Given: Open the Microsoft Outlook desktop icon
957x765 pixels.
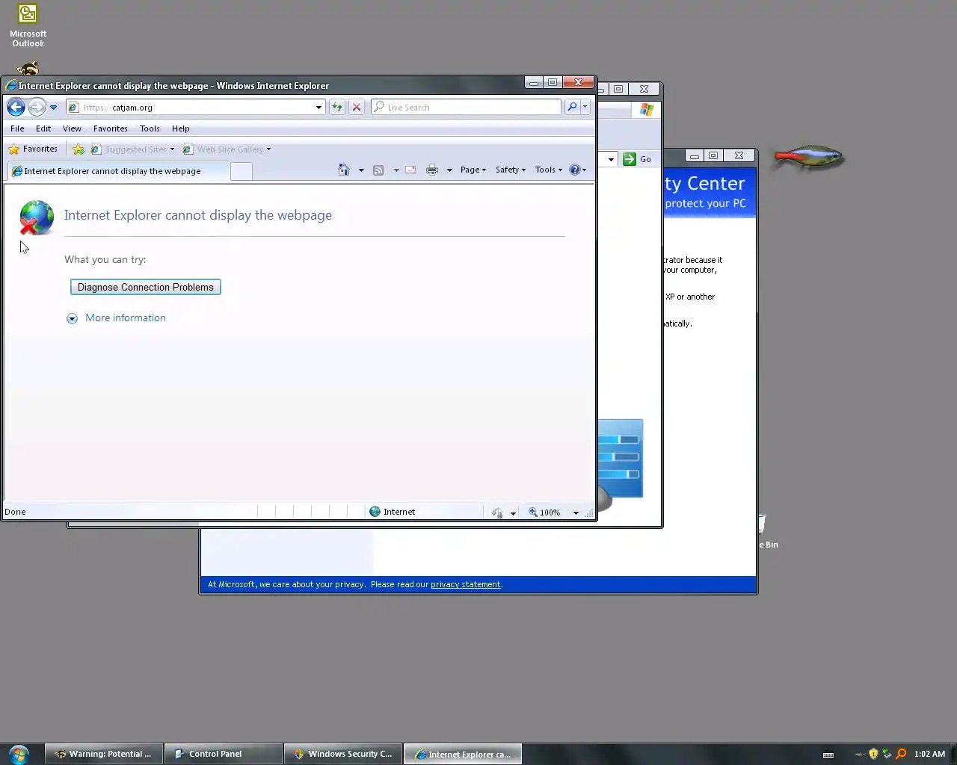Looking at the screenshot, I should point(28,25).
